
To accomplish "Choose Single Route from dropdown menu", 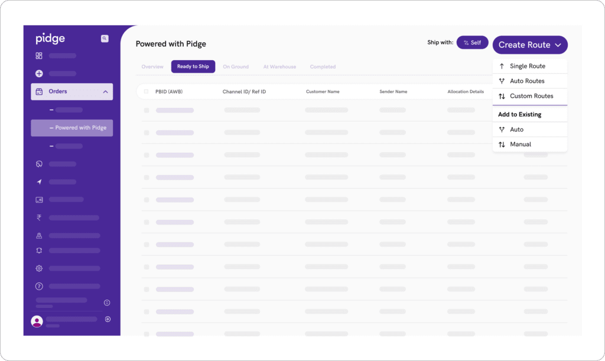I will (x=530, y=66).
